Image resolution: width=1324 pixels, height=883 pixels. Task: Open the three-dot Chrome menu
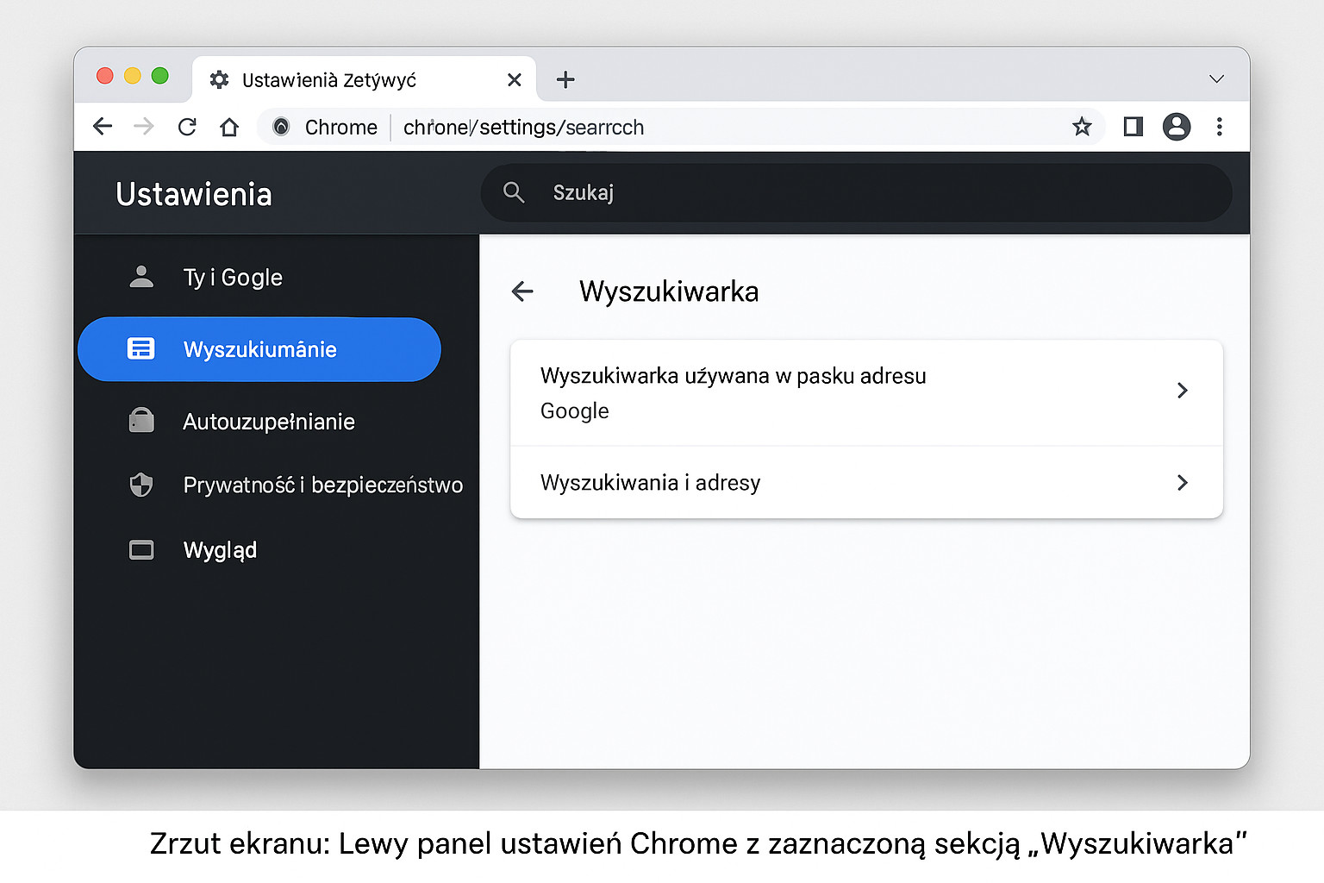click(1219, 127)
